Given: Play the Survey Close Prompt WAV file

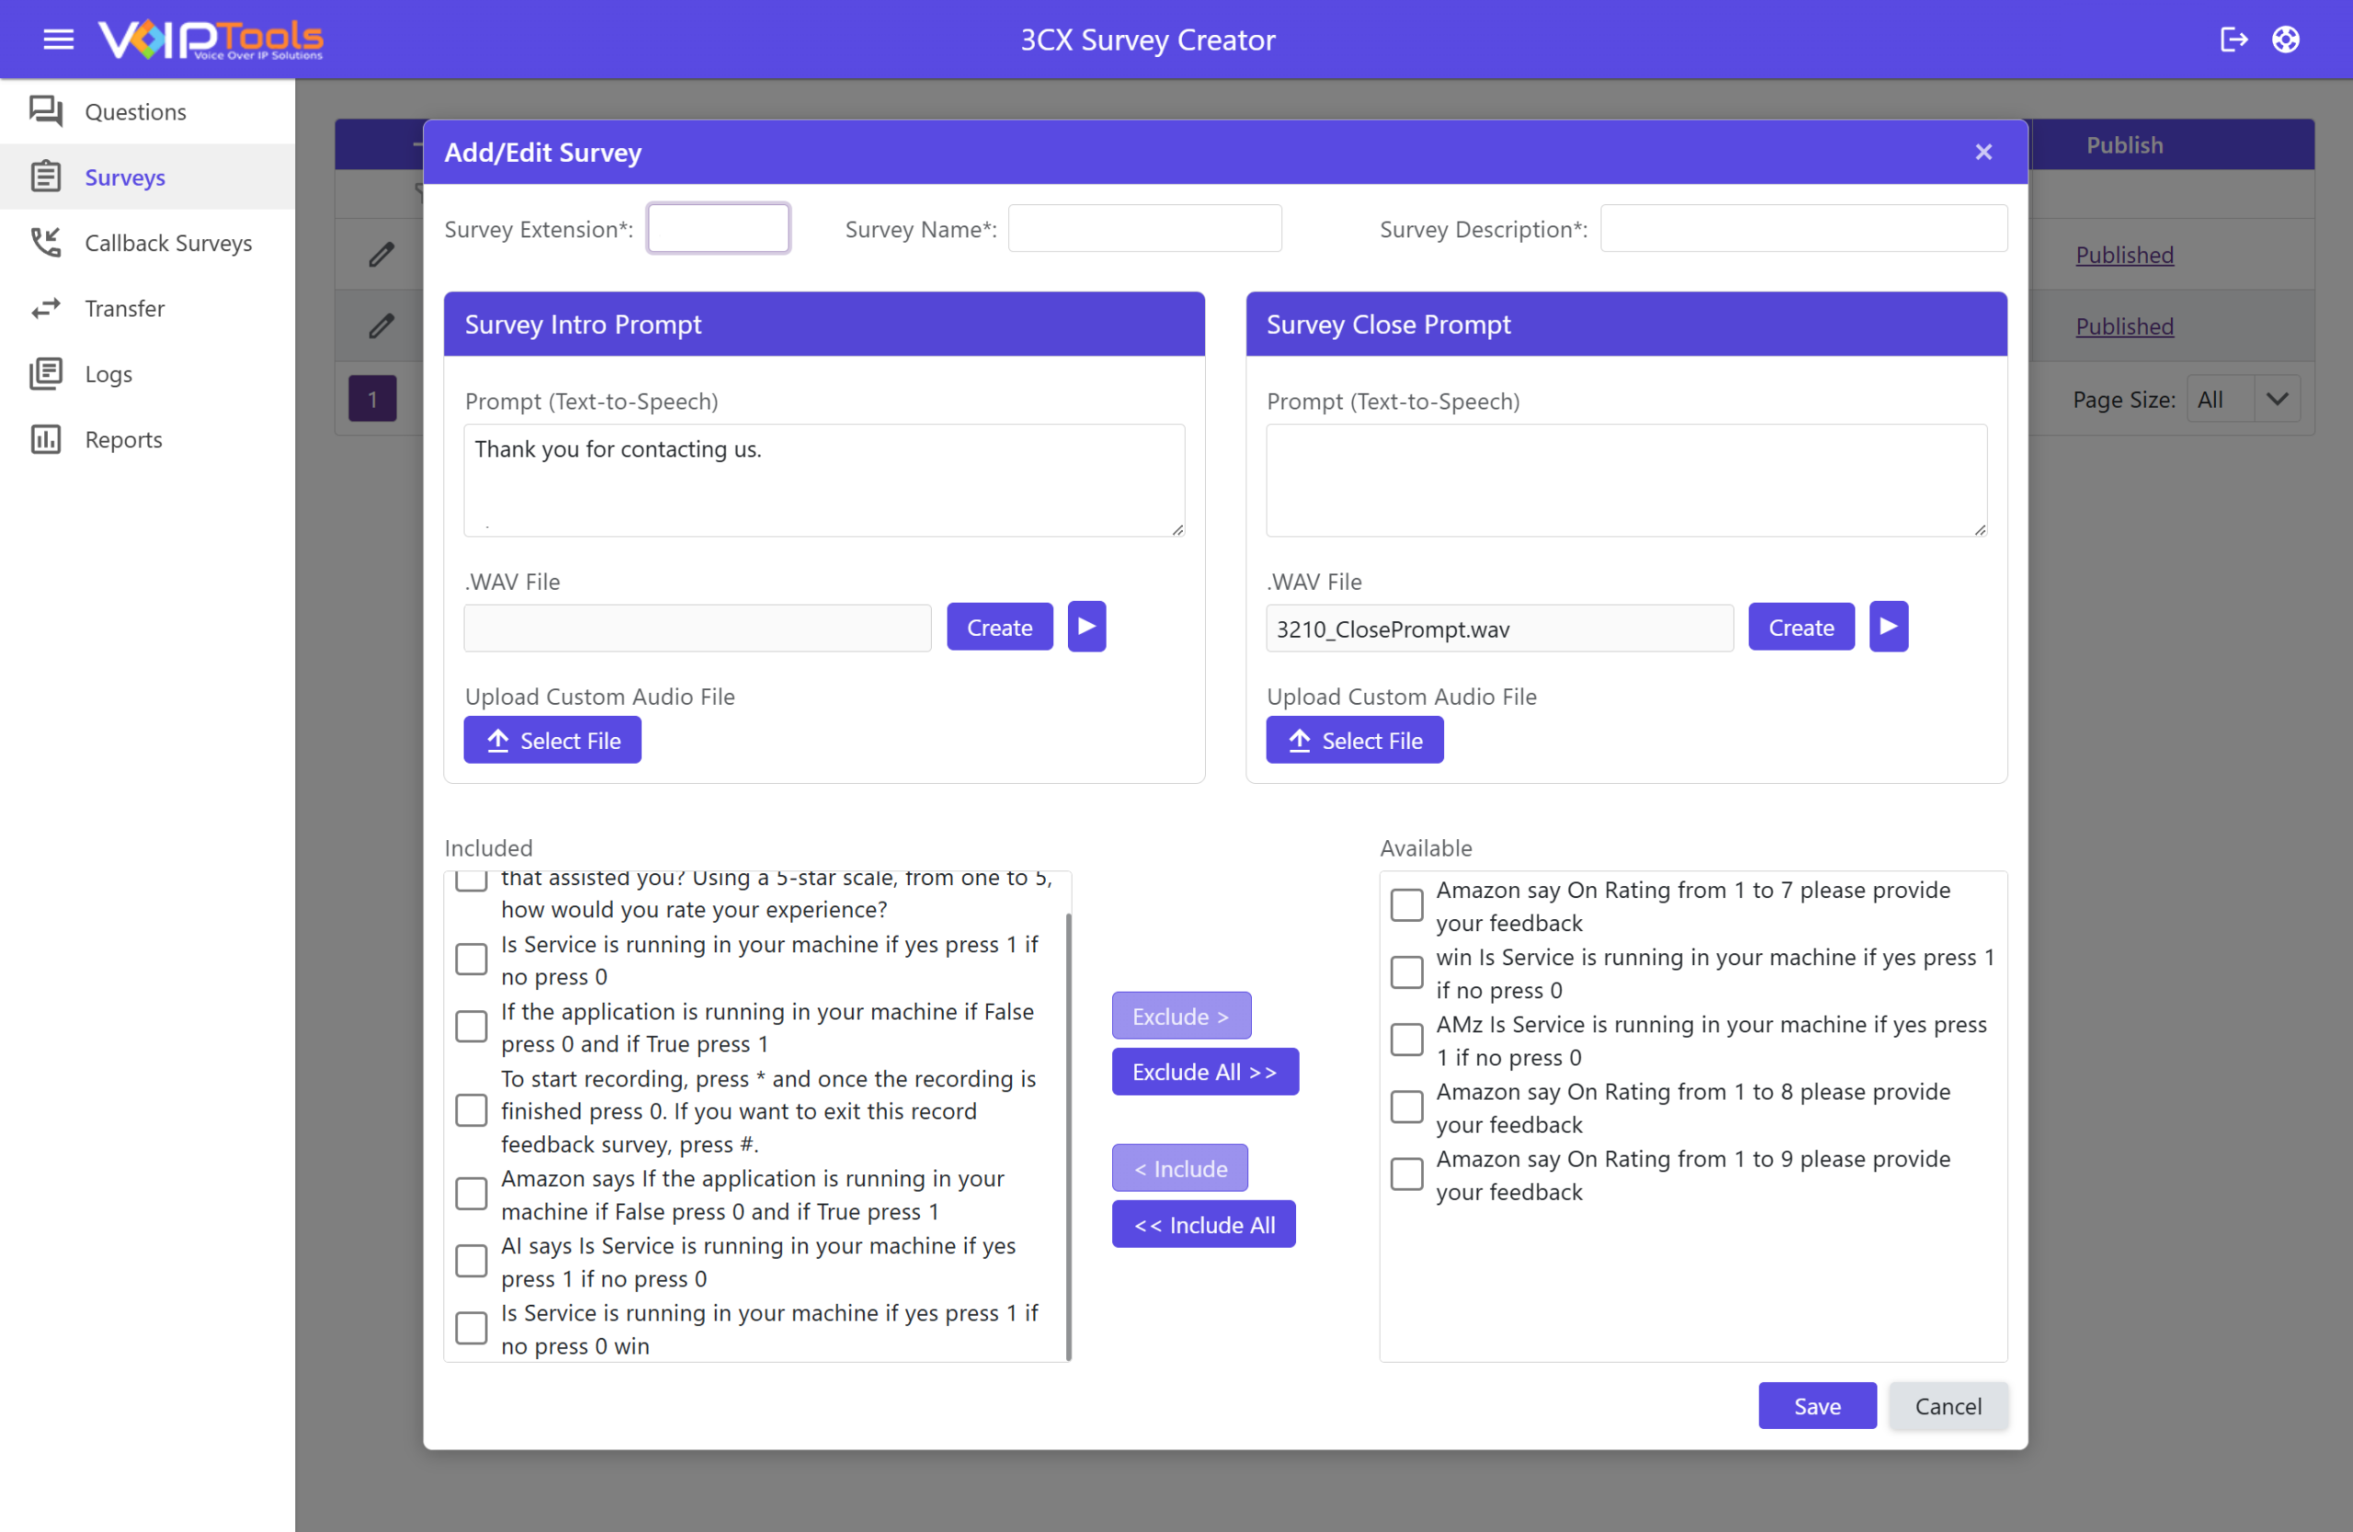Looking at the screenshot, I should (x=1888, y=627).
